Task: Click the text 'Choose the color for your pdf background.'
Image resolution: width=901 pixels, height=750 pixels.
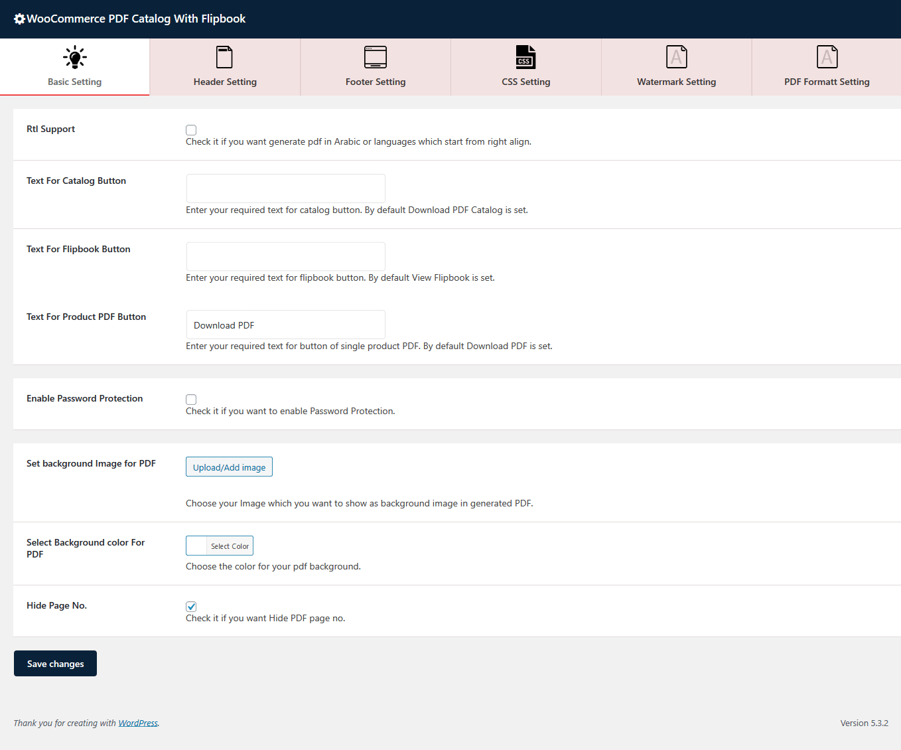Action: (x=273, y=566)
